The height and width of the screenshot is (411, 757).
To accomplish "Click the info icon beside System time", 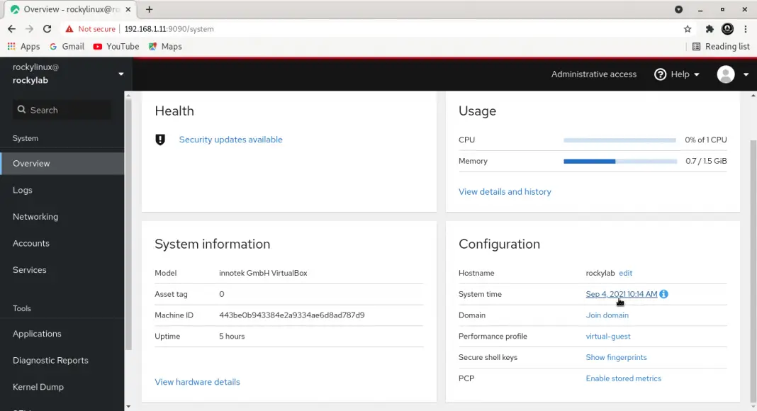I will coord(663,293).
